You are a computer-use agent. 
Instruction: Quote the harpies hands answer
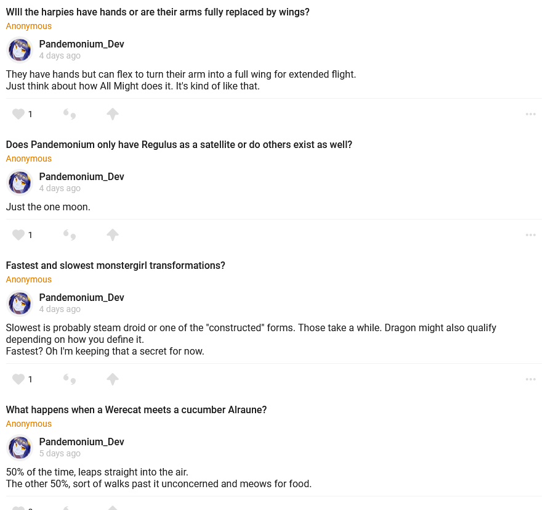click(x=70, y=114)
